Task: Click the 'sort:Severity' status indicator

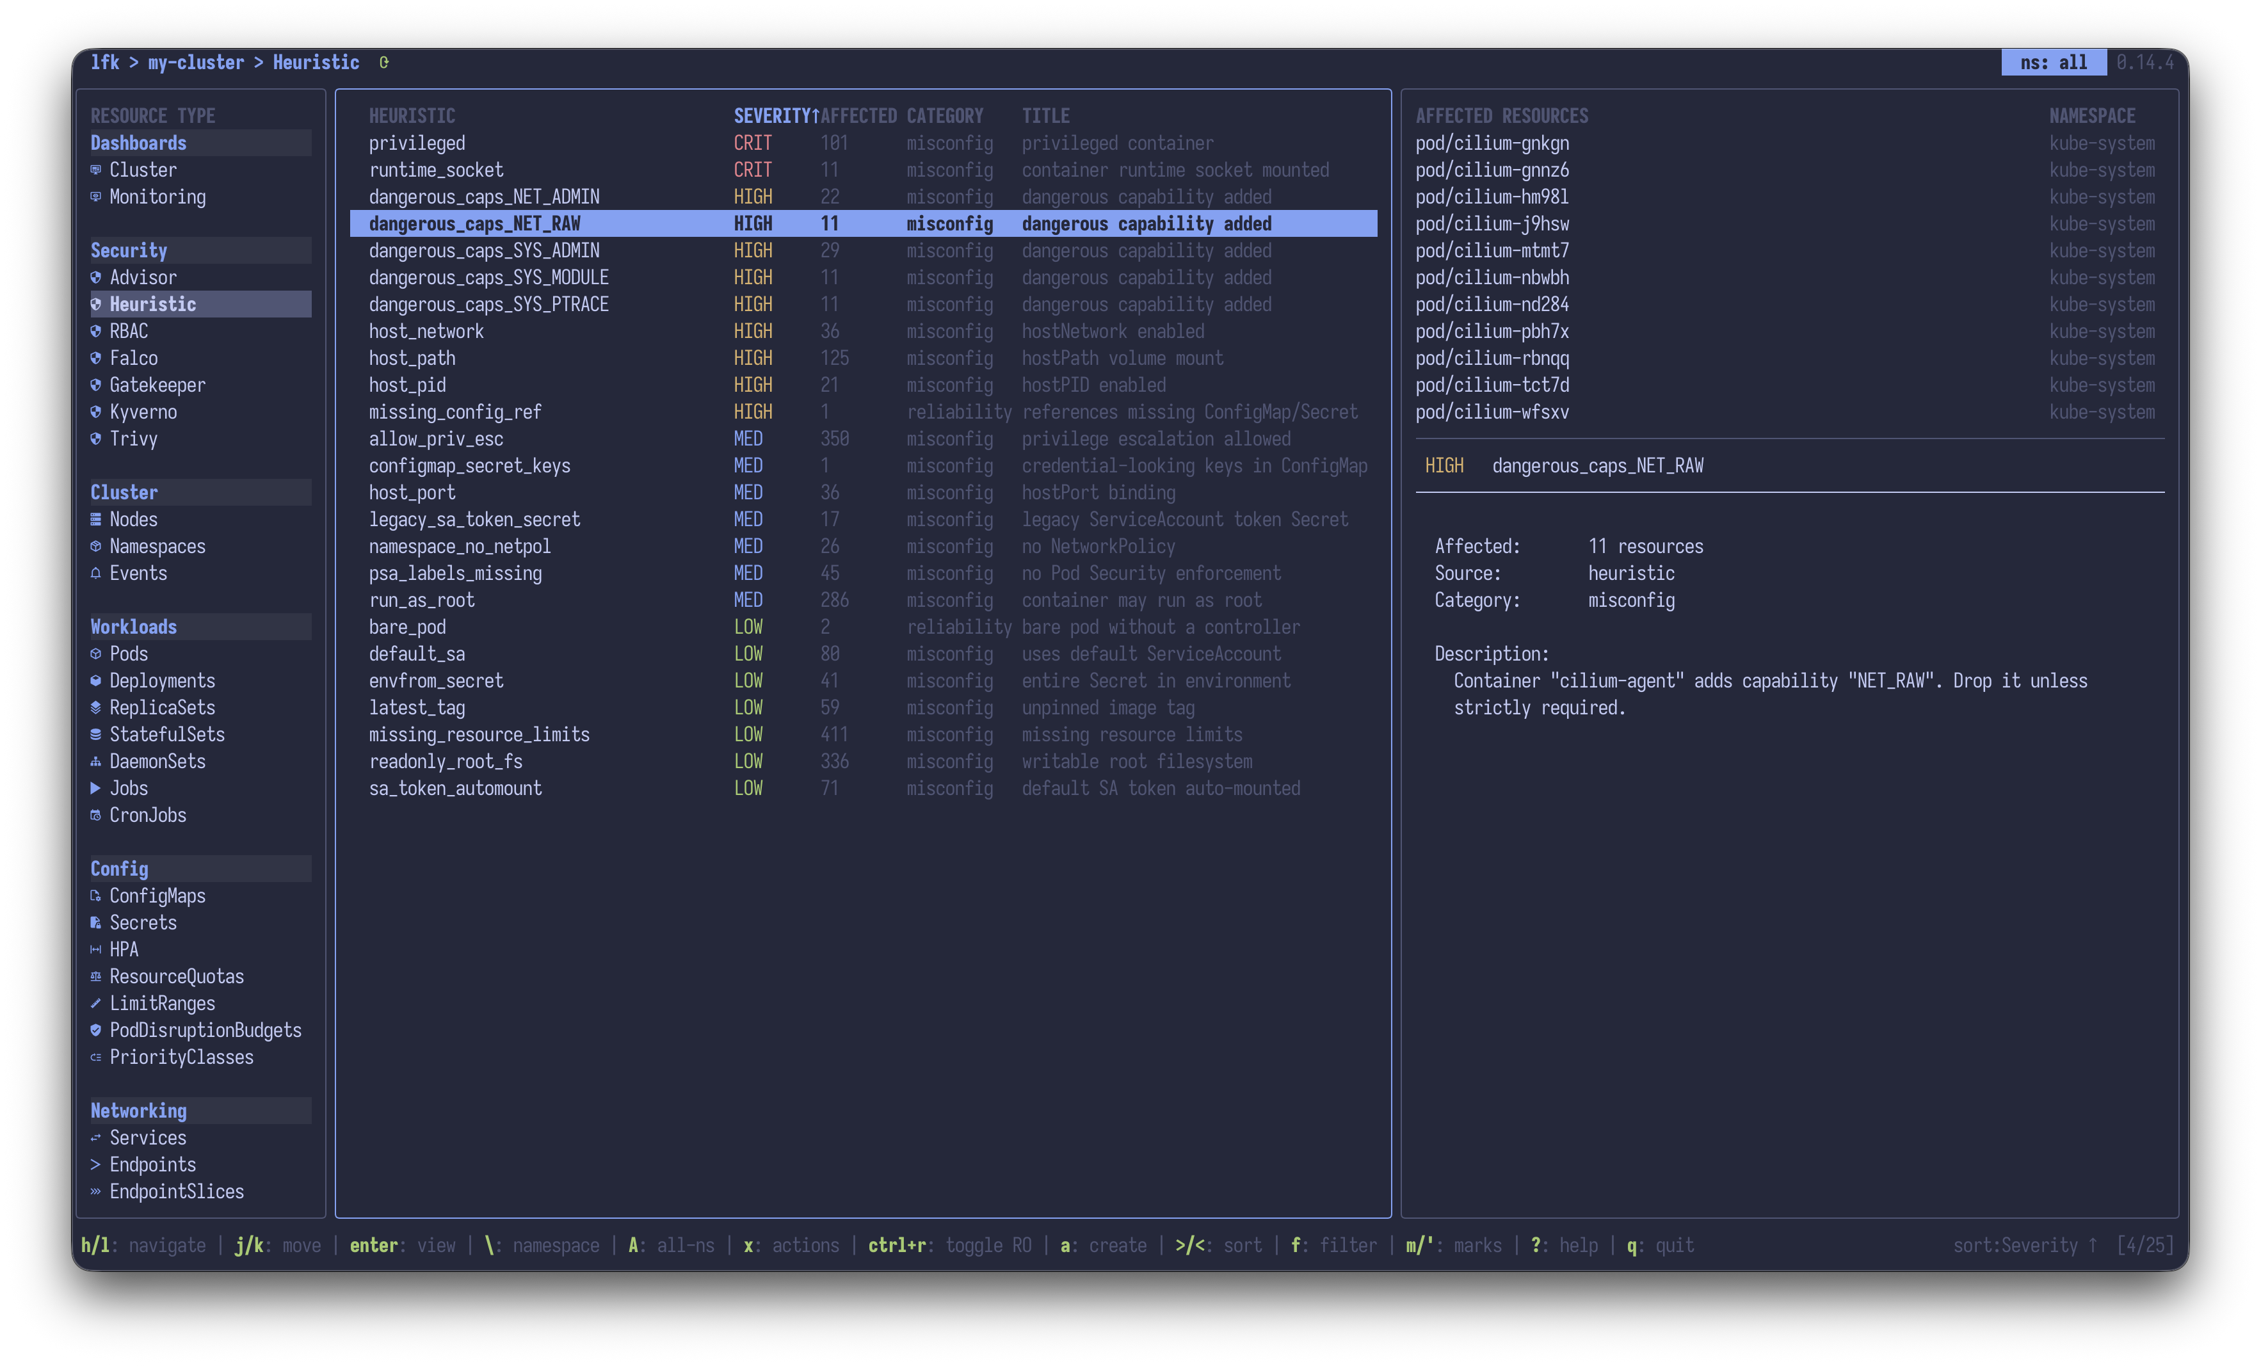Action: (2025, 1245)
